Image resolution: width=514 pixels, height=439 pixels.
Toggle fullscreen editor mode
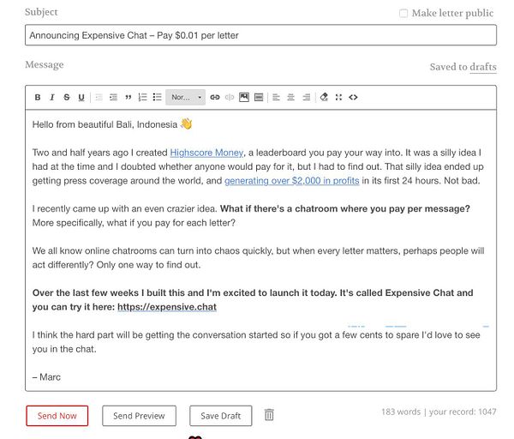[338, 97]
